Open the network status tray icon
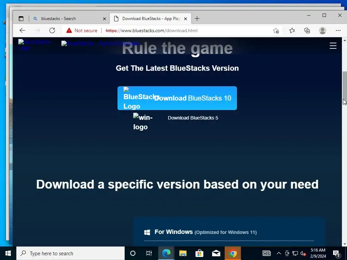 [295, 253]
